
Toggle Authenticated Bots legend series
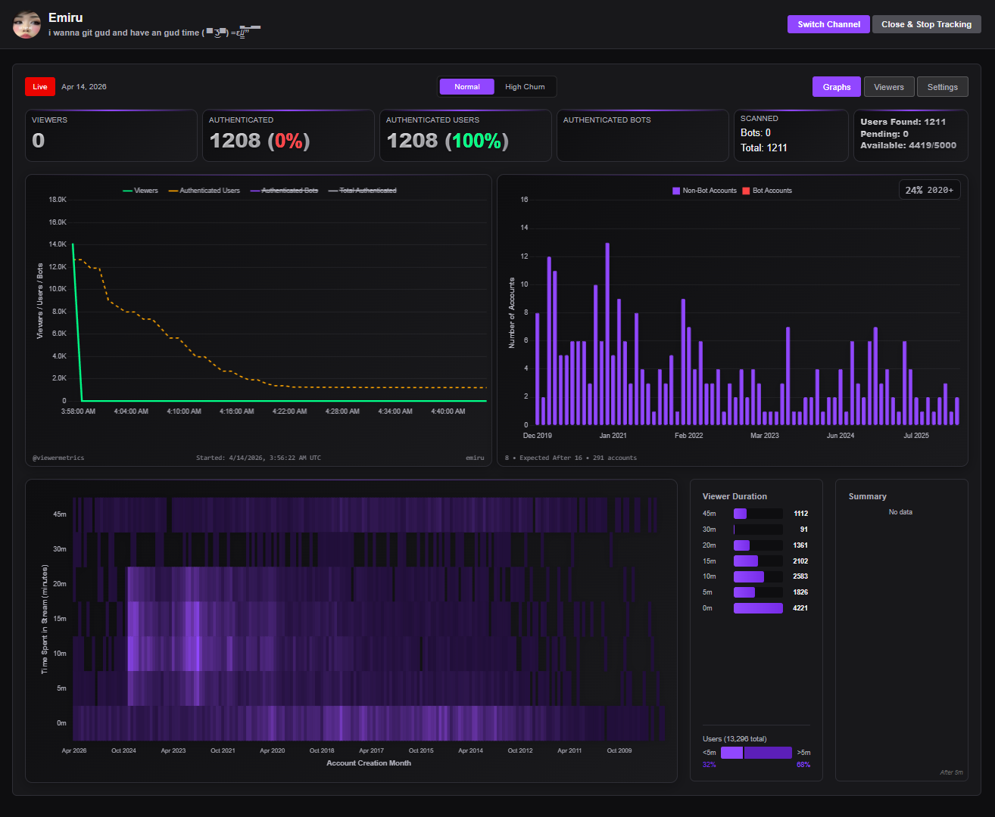(285, 191)
